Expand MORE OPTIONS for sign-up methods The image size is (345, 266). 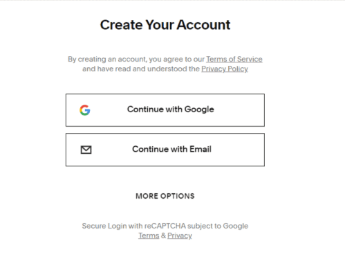pyautogui.click(x=165, y=196)
